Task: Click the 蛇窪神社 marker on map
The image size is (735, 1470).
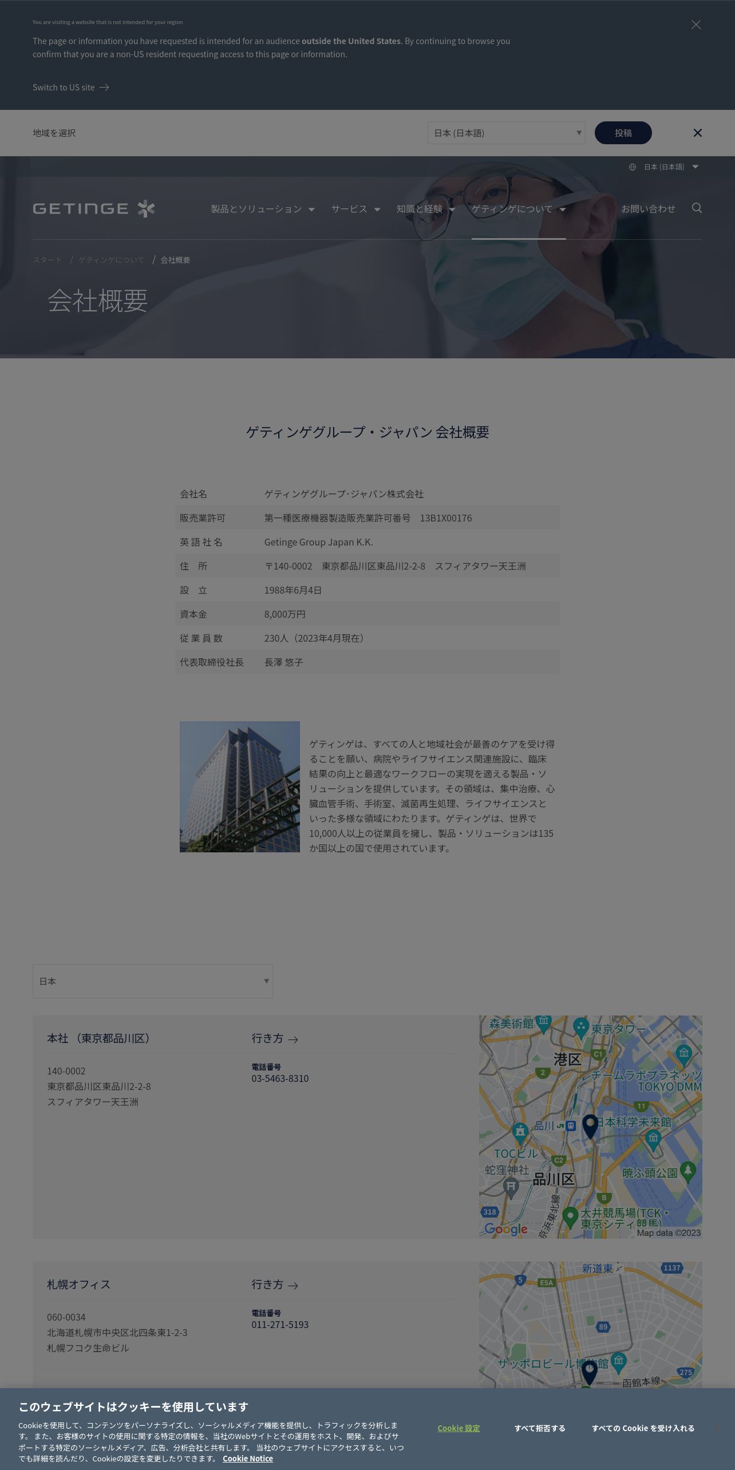Action: (x=511, y=1188)
